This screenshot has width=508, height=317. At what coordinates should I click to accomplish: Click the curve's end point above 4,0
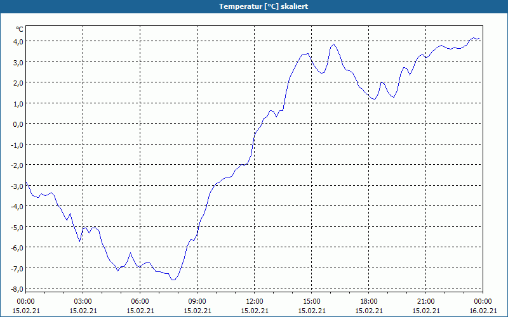click(x=479, y=39)
